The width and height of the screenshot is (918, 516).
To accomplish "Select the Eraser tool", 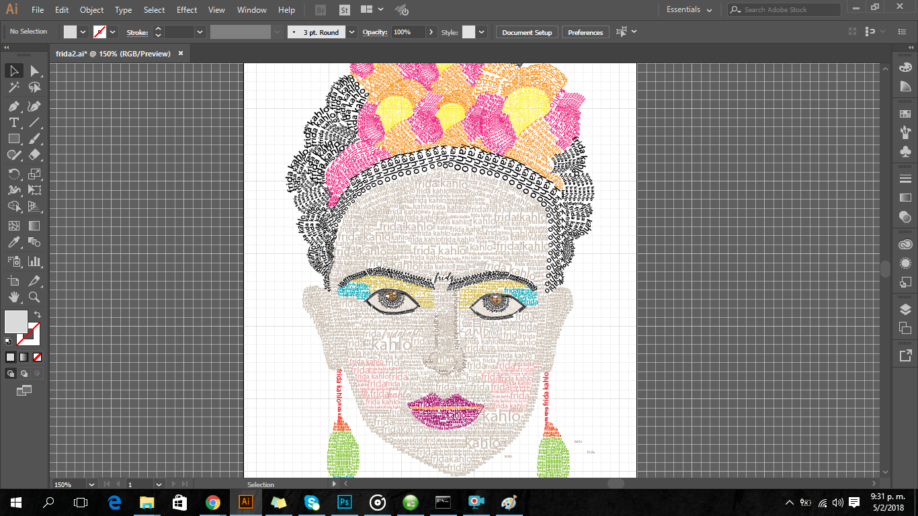I will [x=34, y=155].
